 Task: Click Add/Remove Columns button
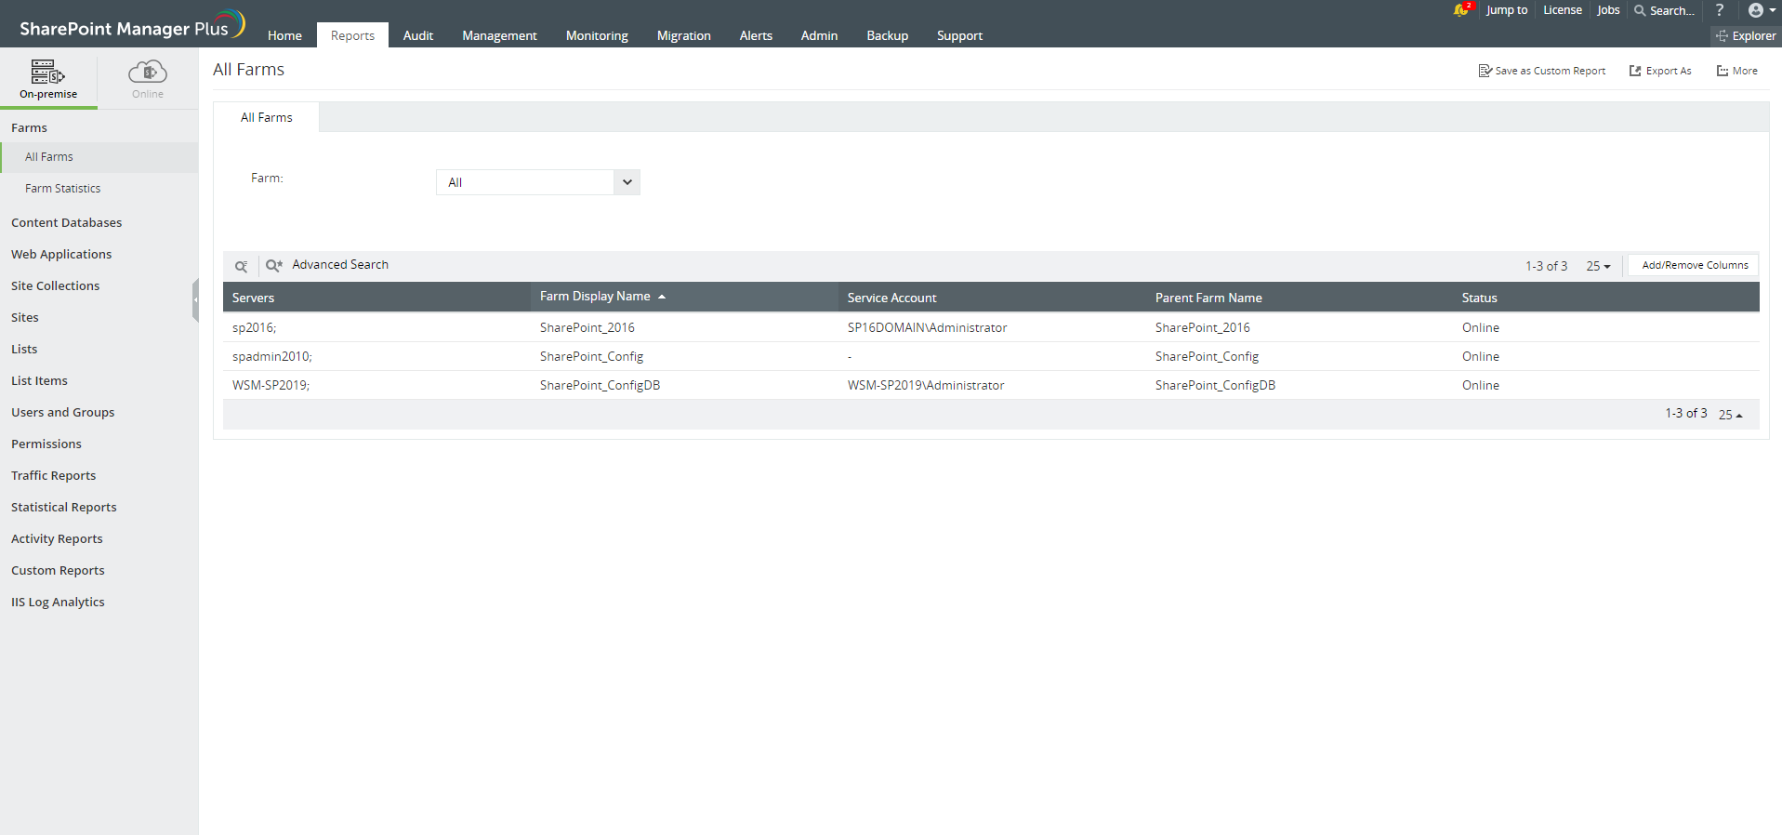click(x=1694, y=265)
